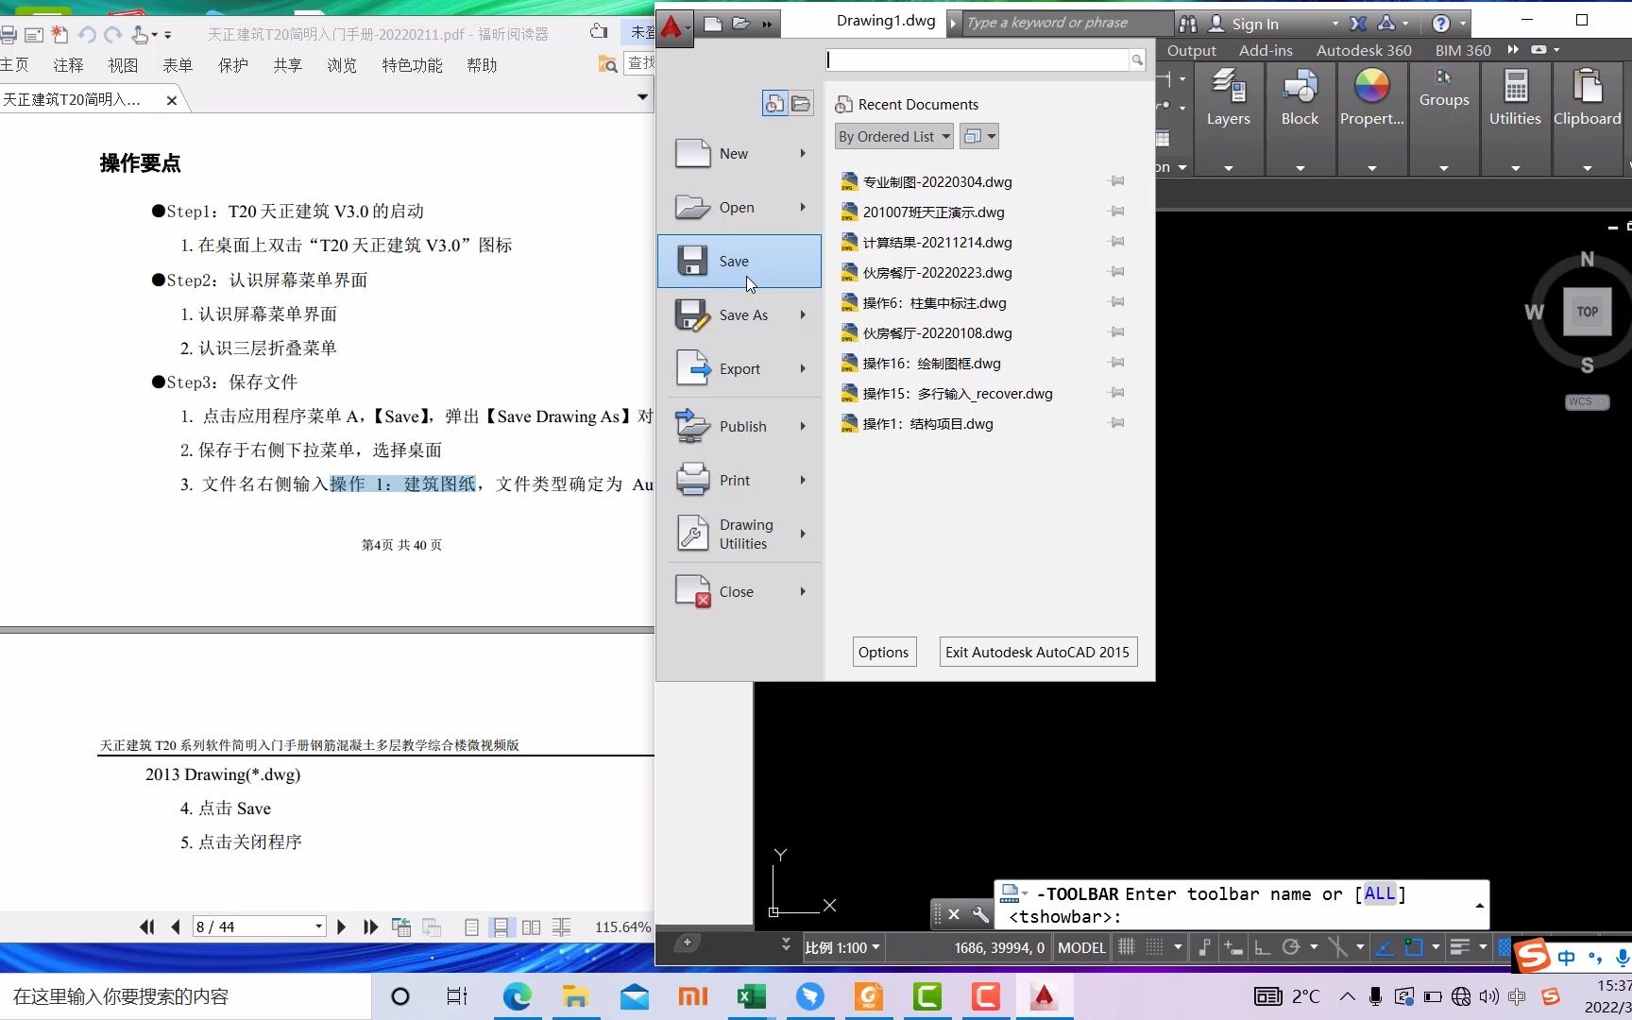Jump to first page in PDF reader
1632x1020 pixels.
pyautogui.click(x=147, y=927)
